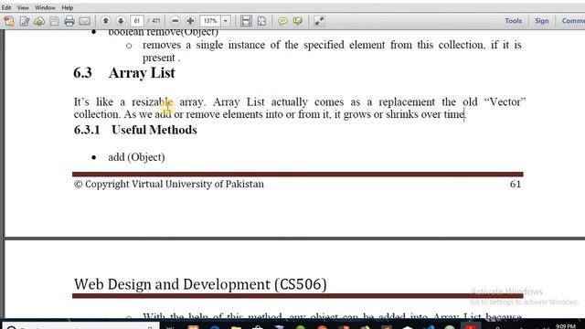Open the Tools pane

514,21
